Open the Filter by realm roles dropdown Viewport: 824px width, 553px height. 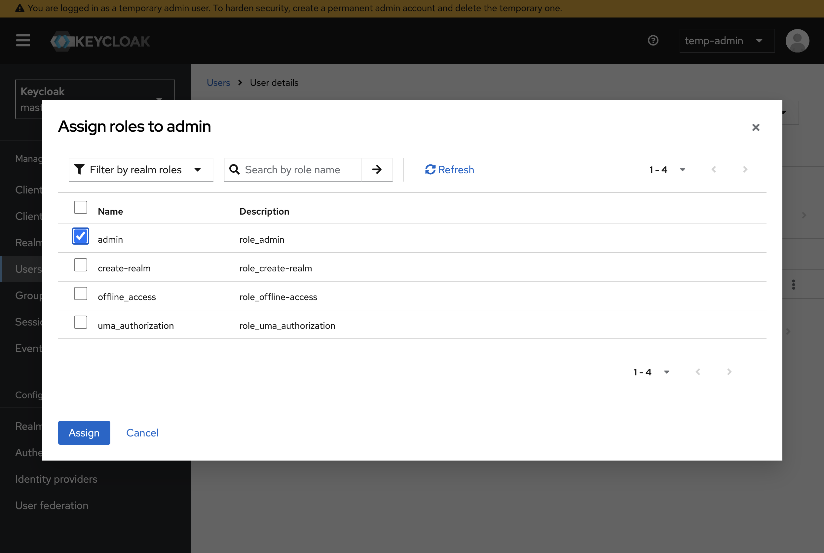click(141, 170)
